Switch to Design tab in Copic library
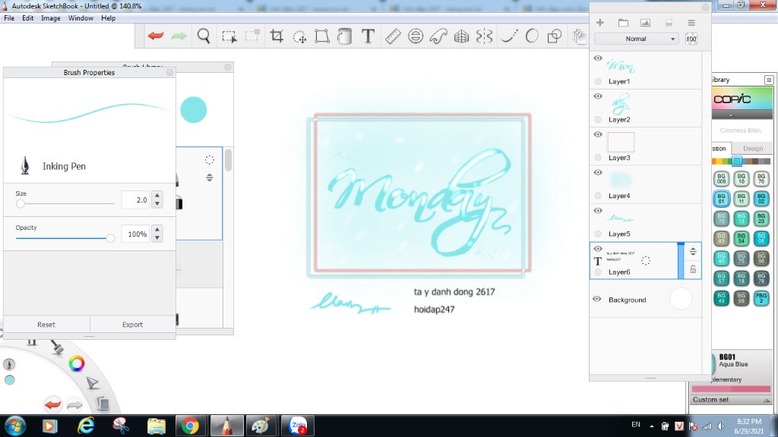This screenshot has width=778, height=437. (753, 148)
